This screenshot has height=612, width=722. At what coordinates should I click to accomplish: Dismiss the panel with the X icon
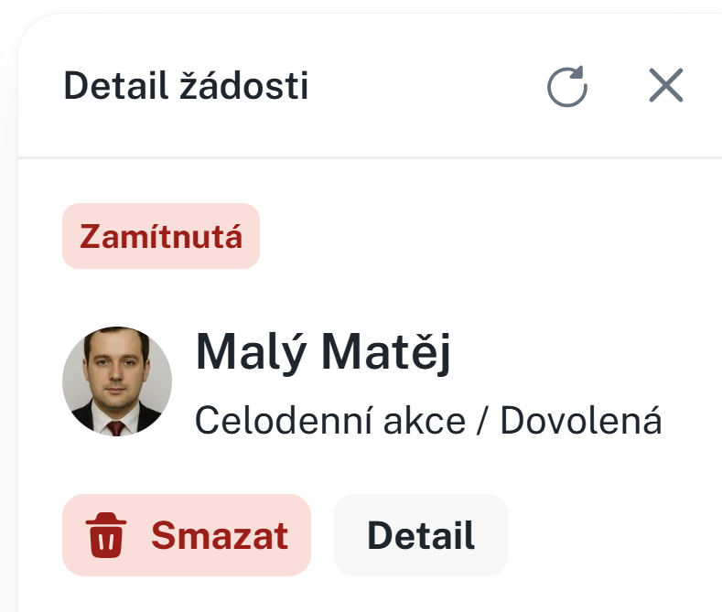pos(665,86)
